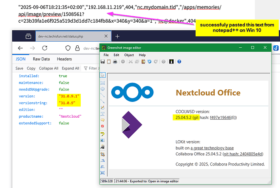
Task: Click the Undo arrow in Greenshot toolbar
Action: (149, 61)
